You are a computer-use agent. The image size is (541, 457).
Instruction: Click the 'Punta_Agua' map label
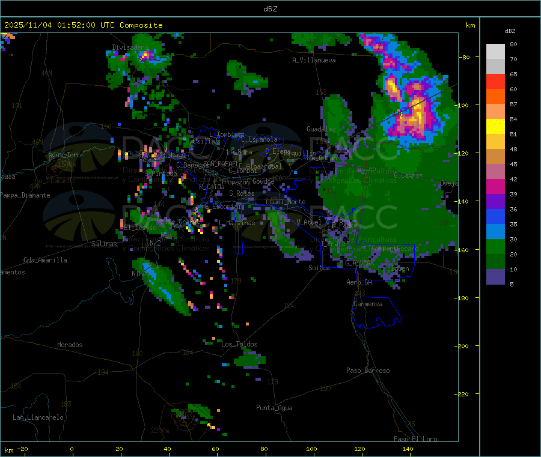pos(274,408)
